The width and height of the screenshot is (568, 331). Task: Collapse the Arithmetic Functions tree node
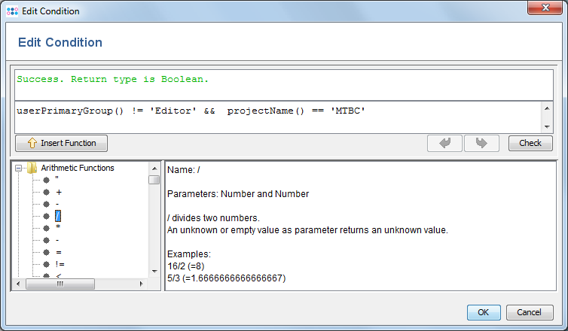[x=19, y=169]
